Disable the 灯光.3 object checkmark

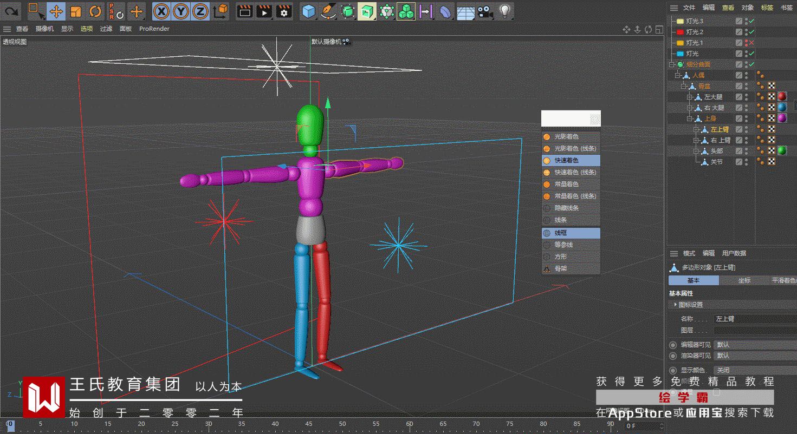751,21
